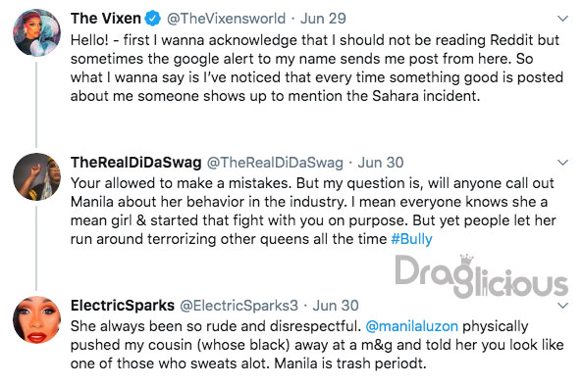Click ElectricSparks display name
583x387 pixels.
[123, 306]
